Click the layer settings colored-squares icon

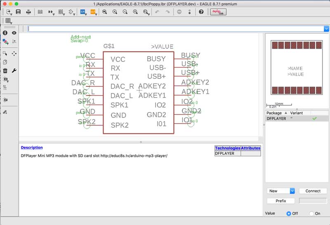5,42
